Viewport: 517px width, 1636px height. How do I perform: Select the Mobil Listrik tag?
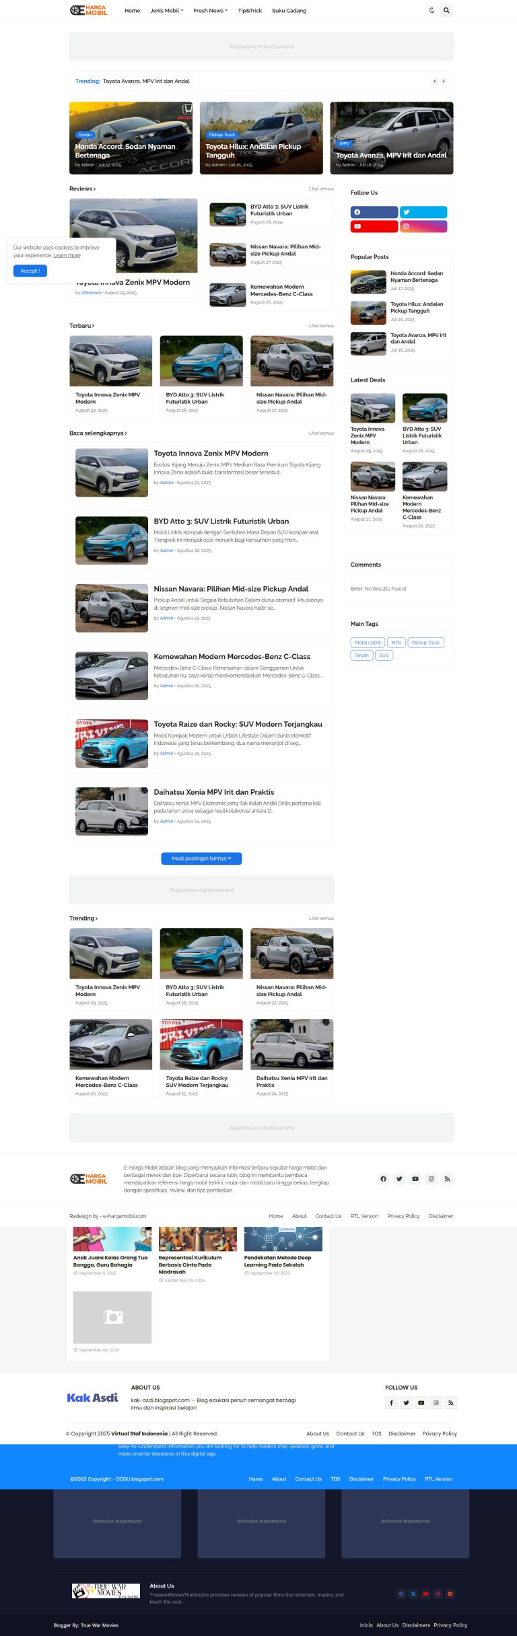click(x=368, y=643)
